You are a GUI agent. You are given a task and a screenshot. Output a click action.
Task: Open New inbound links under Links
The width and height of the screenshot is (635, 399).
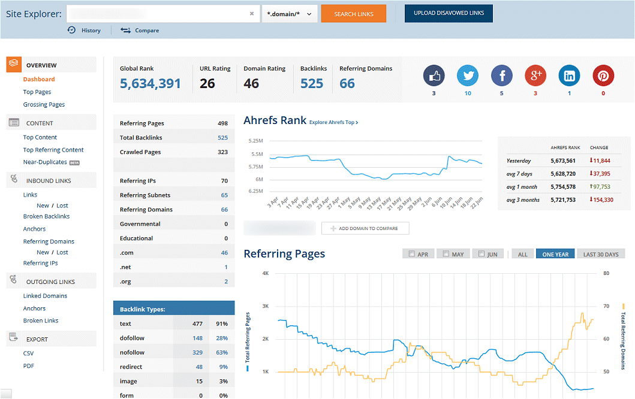pos(43,205)
